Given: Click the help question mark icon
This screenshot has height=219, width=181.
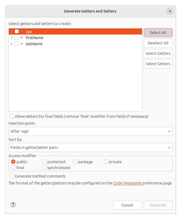Looking at the screenshot, I should pos(13,205).
